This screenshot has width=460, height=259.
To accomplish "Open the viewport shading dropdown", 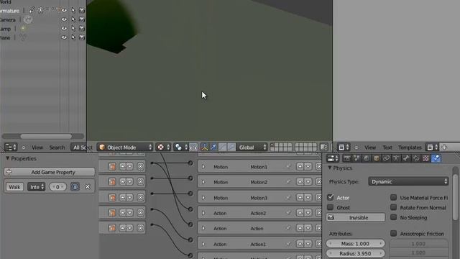I will [x=164, y=147].
